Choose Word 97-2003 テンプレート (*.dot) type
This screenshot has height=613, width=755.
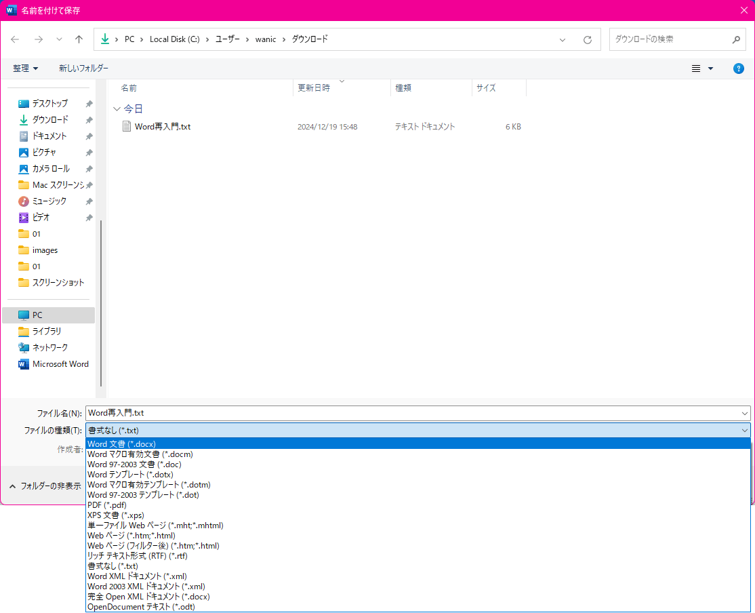(x=418, y=494)
